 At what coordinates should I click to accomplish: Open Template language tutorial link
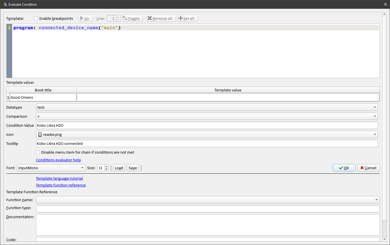(x=59, y=178)
